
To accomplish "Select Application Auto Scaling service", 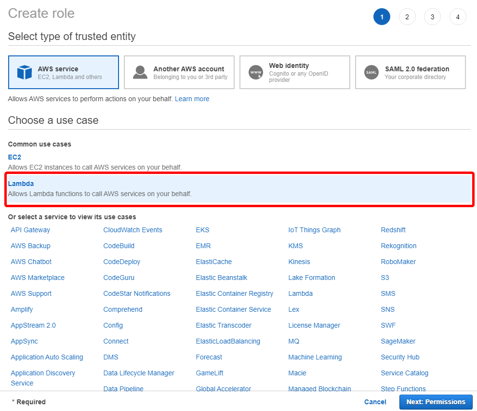I will point(47,357).
